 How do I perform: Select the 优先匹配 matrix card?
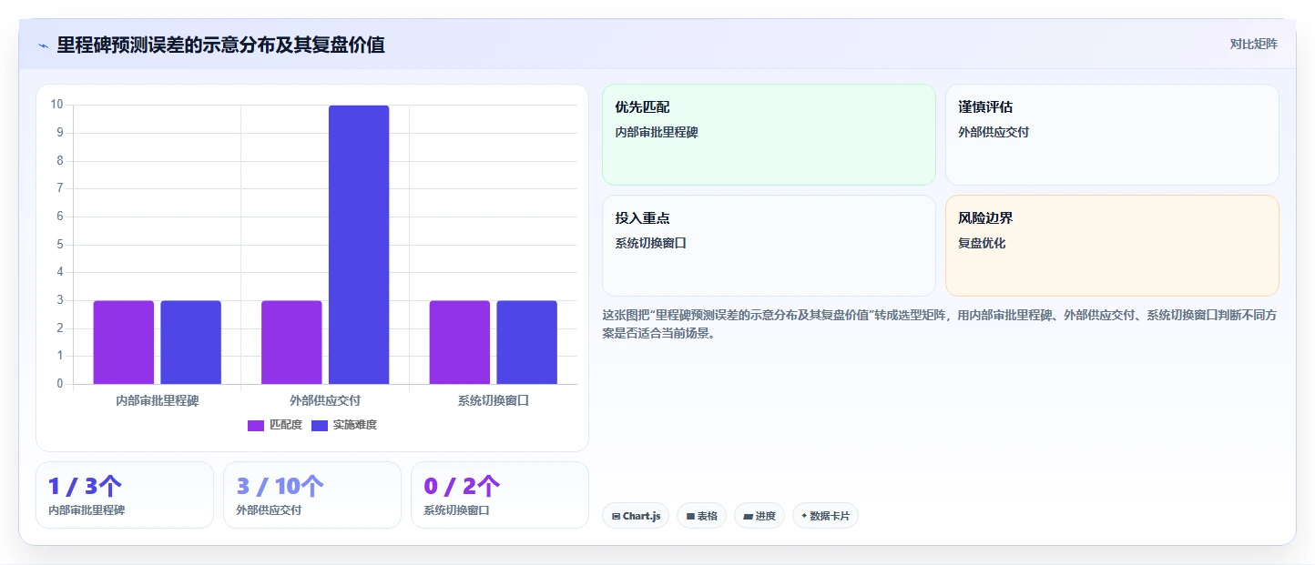click(769, 135)
